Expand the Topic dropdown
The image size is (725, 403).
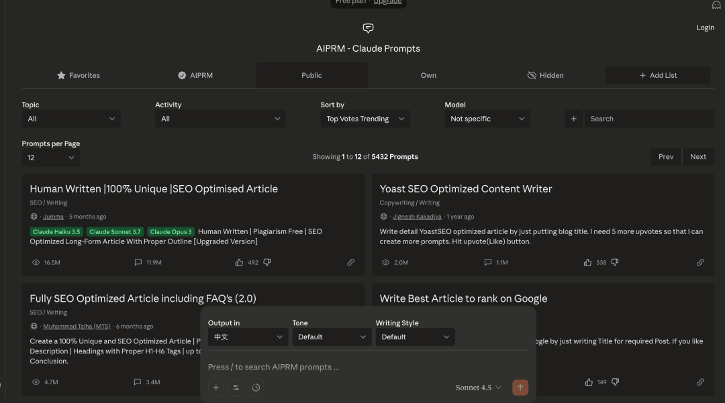click(71, 119)
